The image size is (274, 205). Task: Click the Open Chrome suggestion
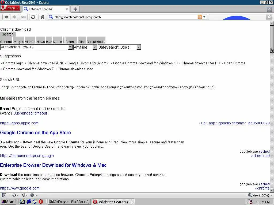[234, 63]
